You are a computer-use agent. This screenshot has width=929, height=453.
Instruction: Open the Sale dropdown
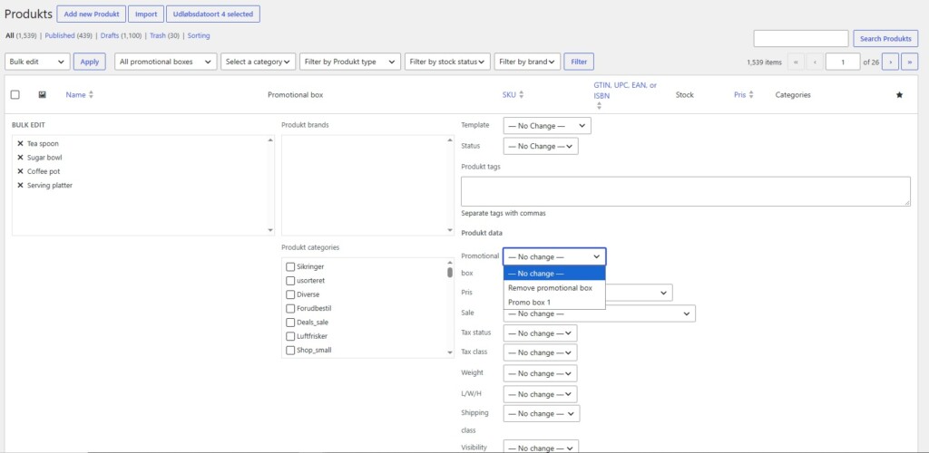pos(599,313)
